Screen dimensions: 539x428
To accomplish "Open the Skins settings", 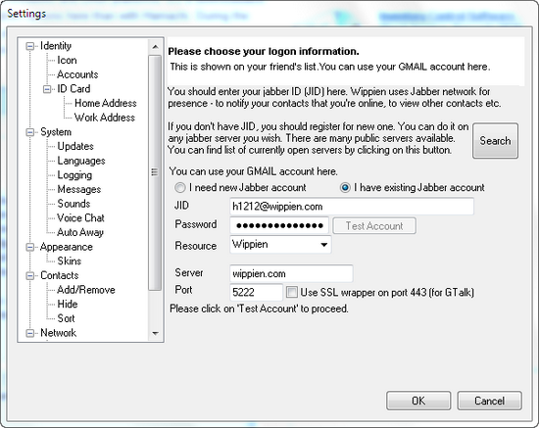I will click(x=70, y=262).
